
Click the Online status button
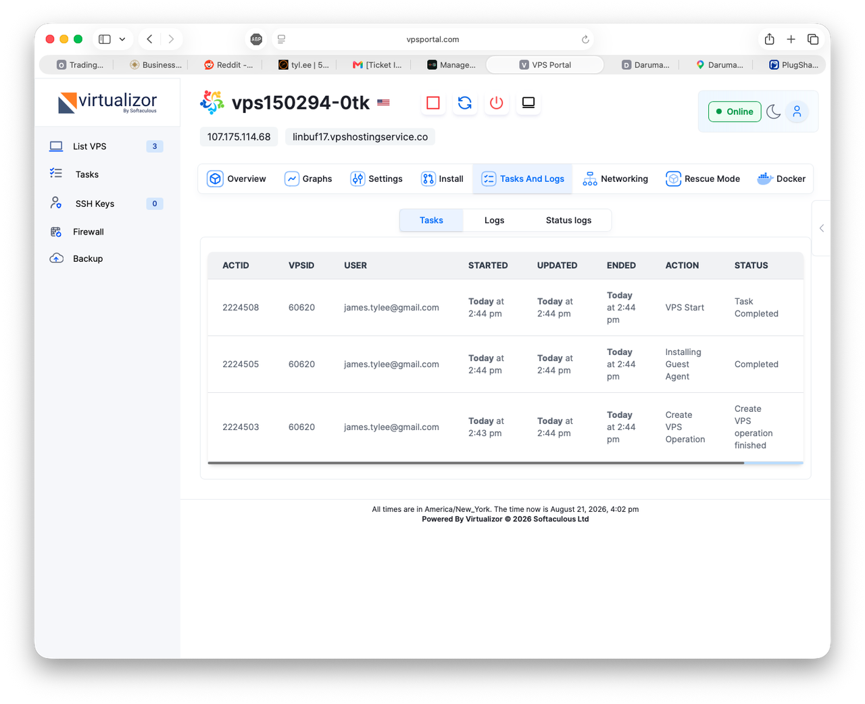point(735,112)
